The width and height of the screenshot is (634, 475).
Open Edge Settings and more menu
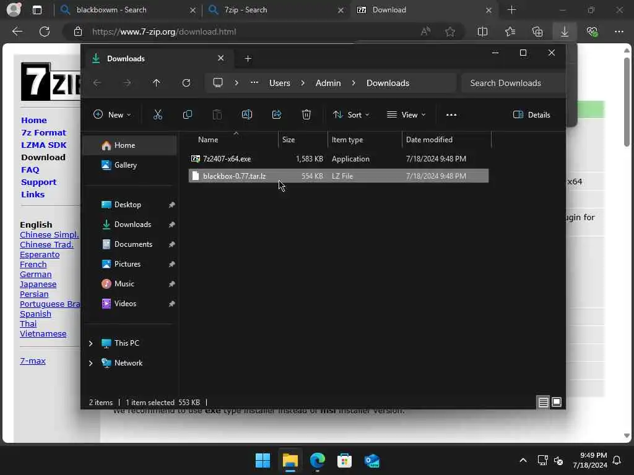[619, 32]
